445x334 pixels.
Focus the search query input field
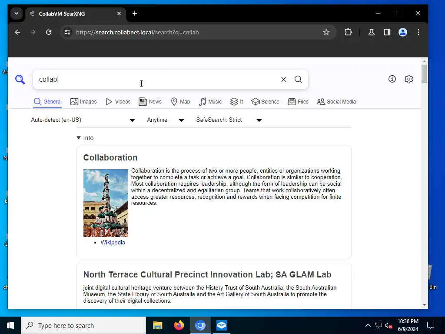pyautogui.click(x=156, y=80)
